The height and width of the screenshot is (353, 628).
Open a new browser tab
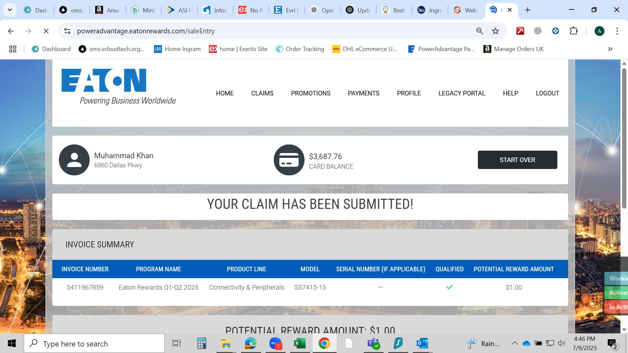tap(527, 10)
